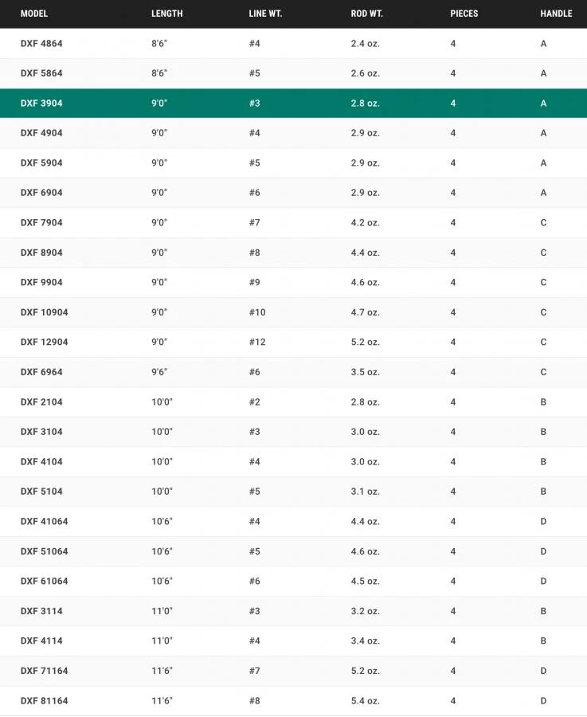Click the 9'6" length cell
Image resolution: width=587 pixels, height=717 pixels.
pyautogui.click(x=159, y=372)
